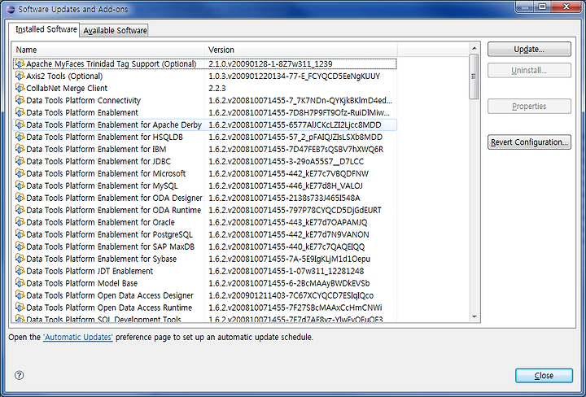Click the Enablement for JDBC row icon
This screenshot has height=397, width=586.
point(20,161)
